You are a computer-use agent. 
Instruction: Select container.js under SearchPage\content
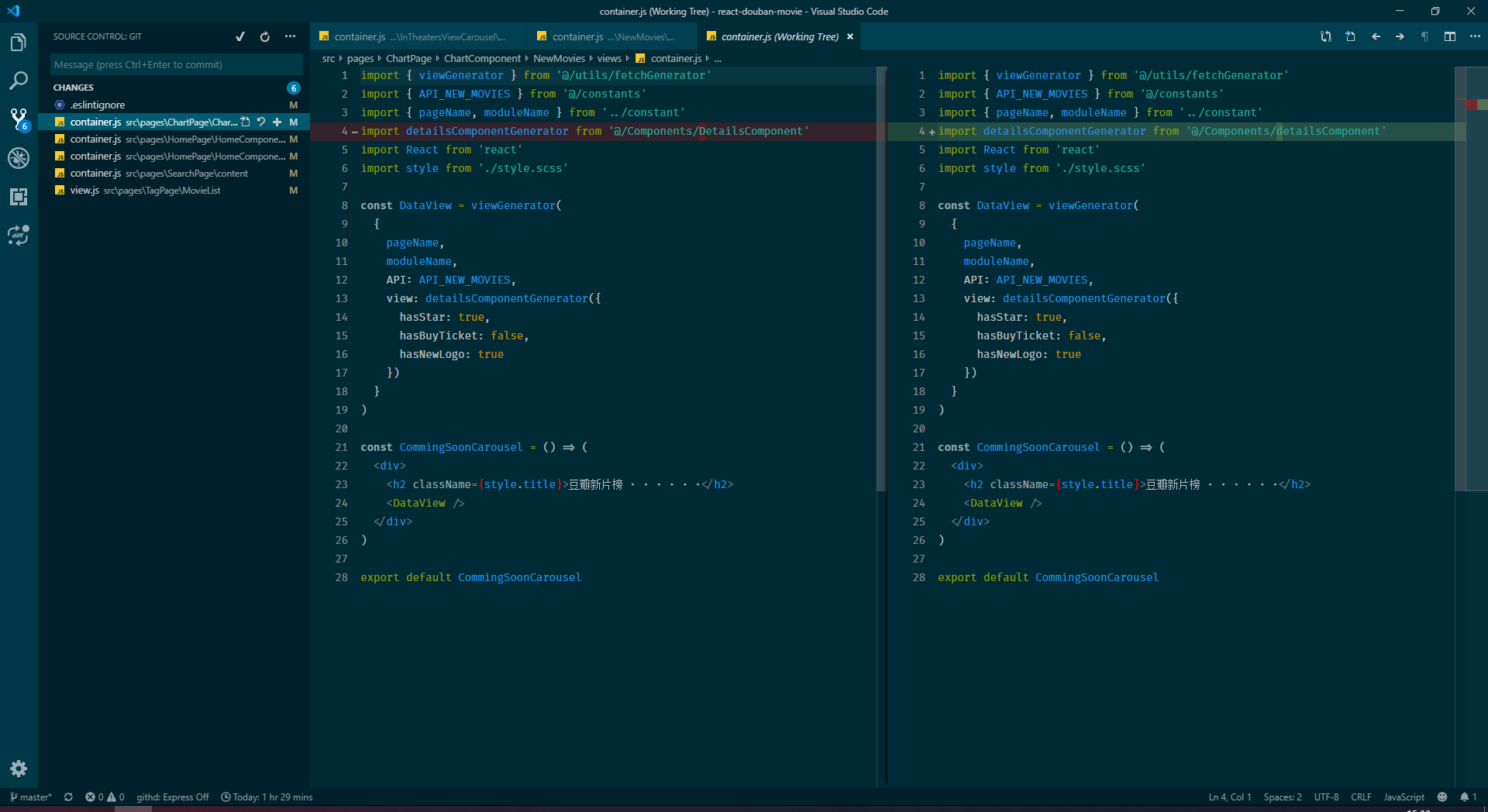174,173
